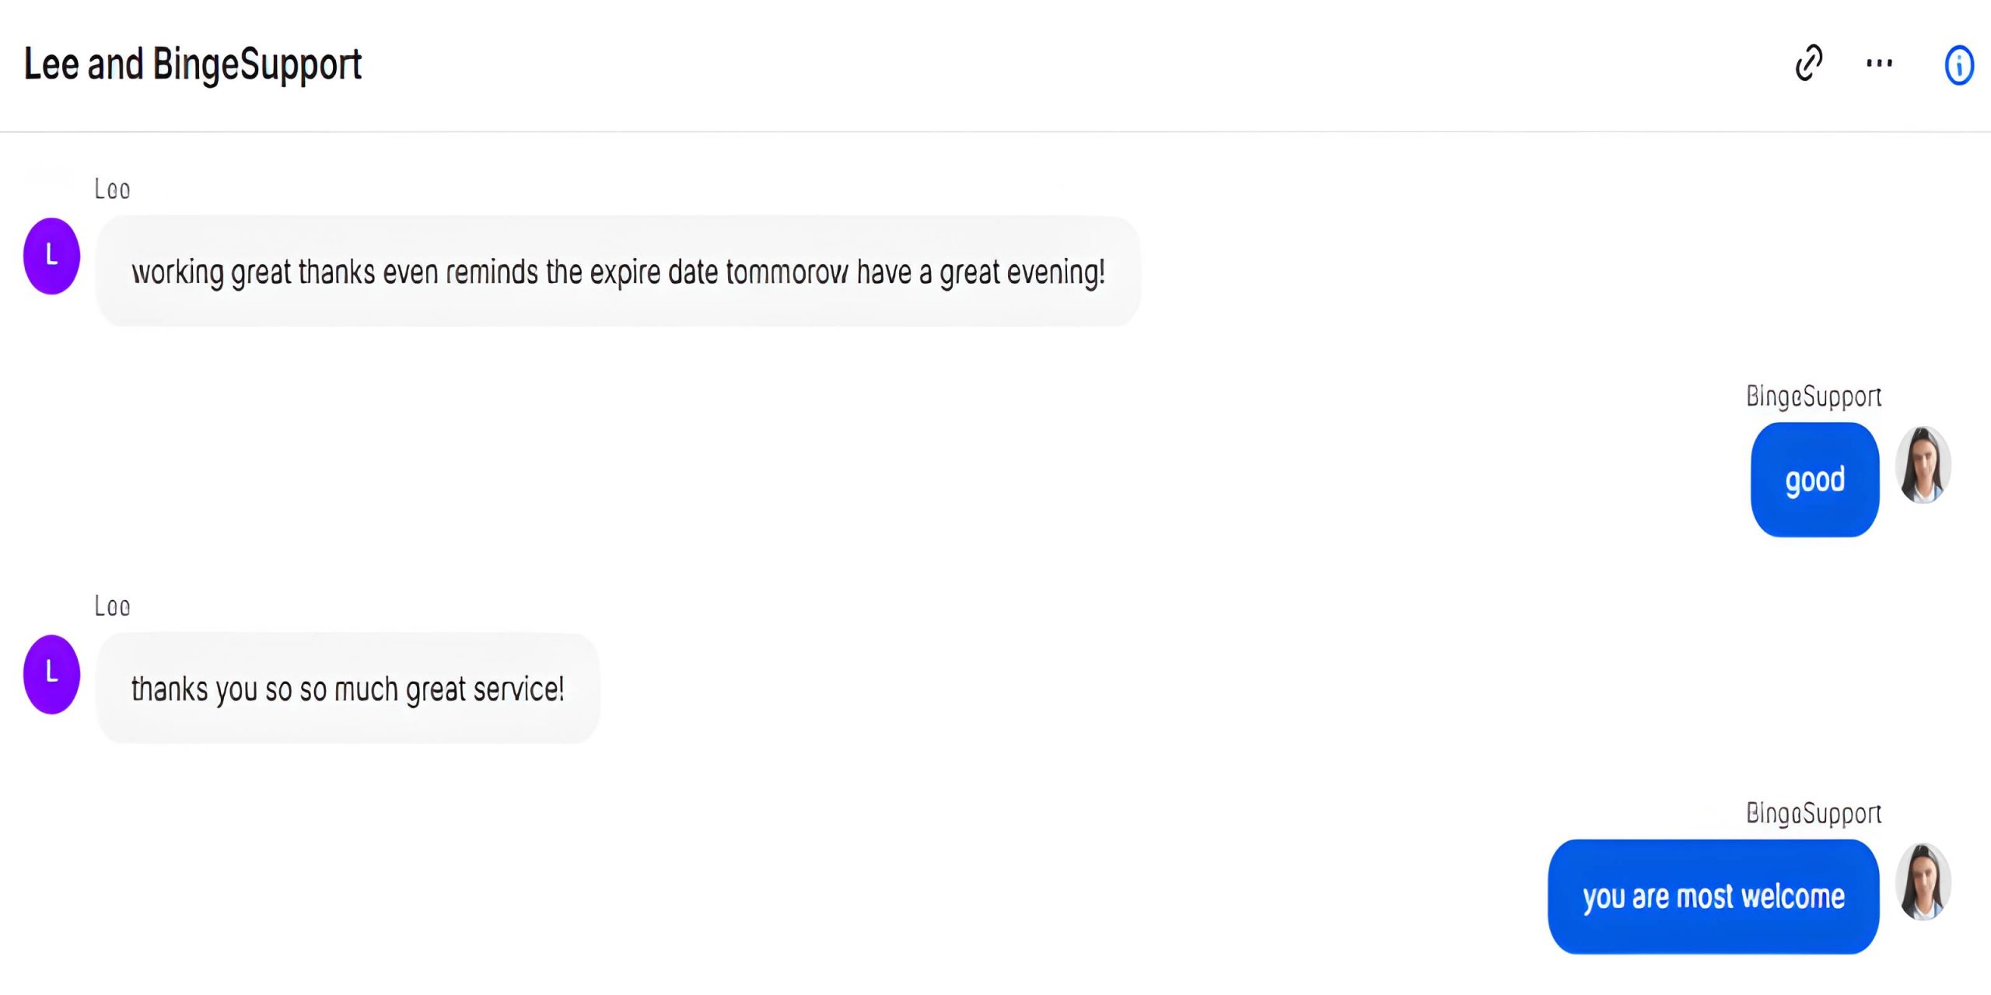Open the conversation info panel icon

[1958, 65]
